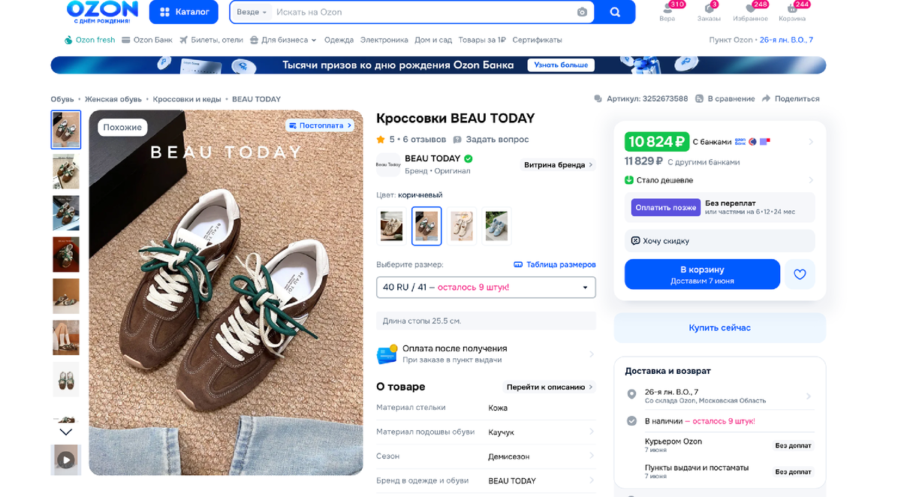Open Товары за 1₽ section

click(482, 40)
